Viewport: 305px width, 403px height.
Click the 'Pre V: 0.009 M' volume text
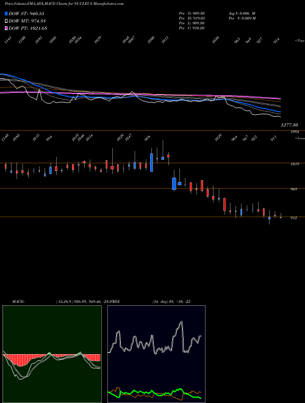(242, 18)
